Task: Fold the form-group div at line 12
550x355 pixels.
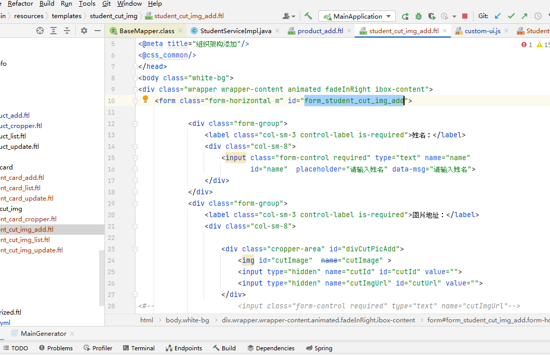Action: point(135,123)
